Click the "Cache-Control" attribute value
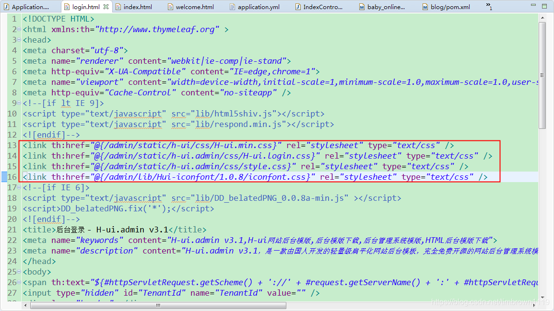The image size is (554, 311). (x=140, y=92)
